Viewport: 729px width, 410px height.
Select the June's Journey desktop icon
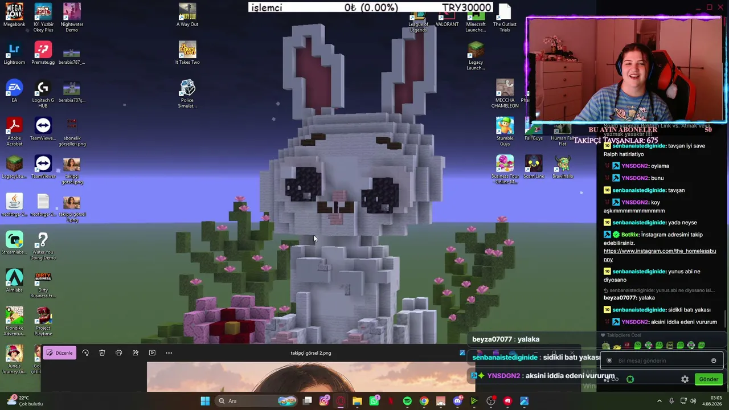[14, 360]
